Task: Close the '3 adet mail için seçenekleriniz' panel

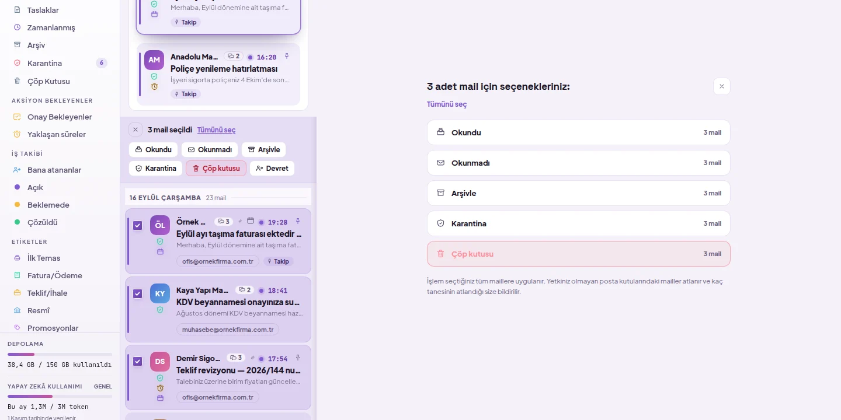Action: click(722, 86)
